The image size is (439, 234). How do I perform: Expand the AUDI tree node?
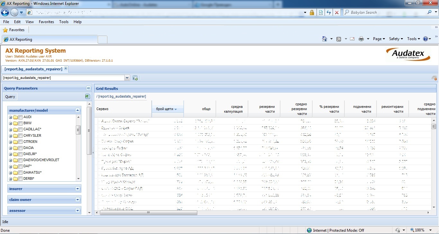11,117
